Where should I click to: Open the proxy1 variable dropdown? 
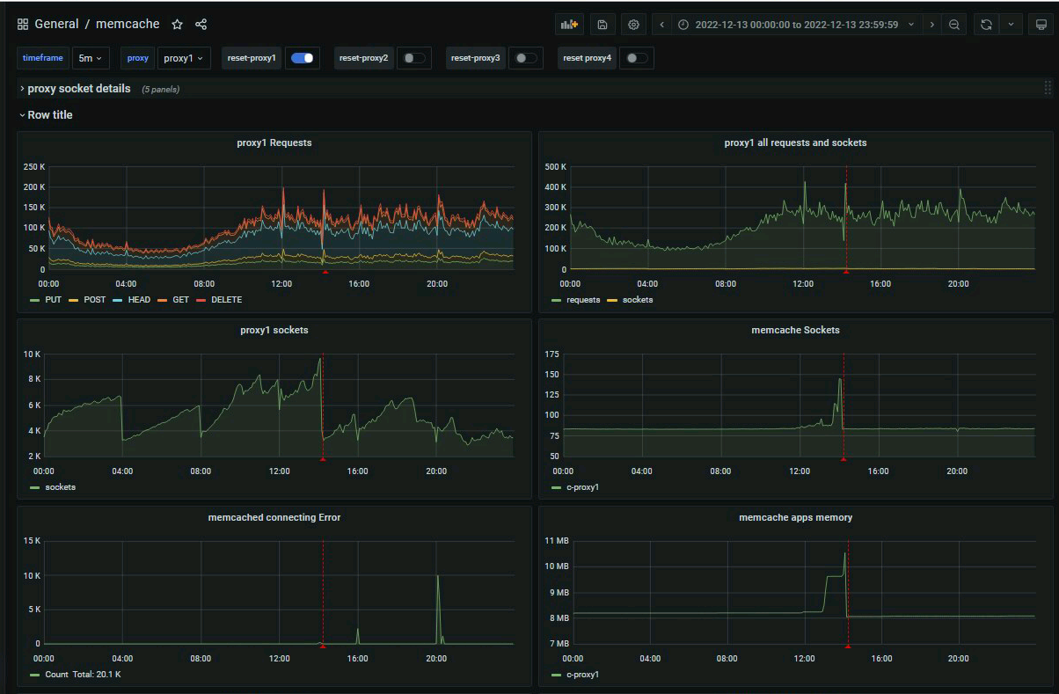184,58
